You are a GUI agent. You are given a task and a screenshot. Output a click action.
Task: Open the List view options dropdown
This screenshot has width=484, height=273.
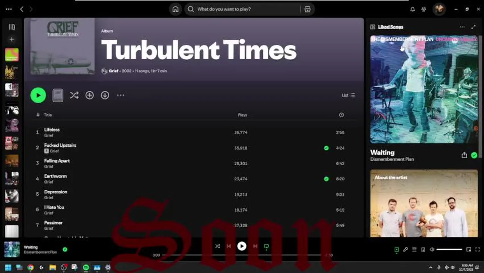click(x=348, y=95)
